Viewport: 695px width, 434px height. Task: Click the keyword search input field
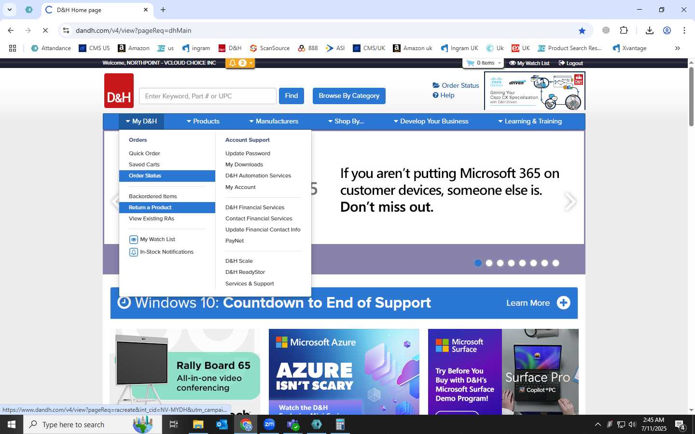(208, 96)
